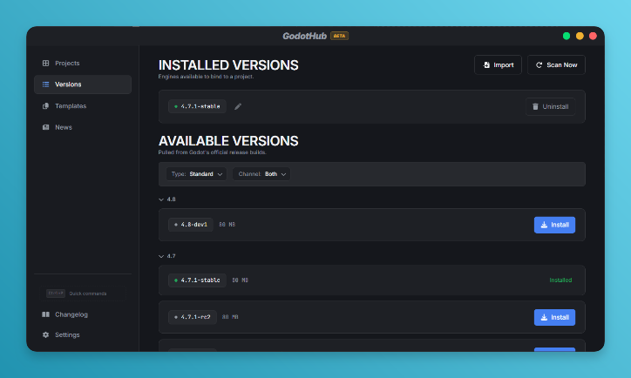Open the Templates page icon
This screenshot has width=631, height=378.
pos(46,106)
